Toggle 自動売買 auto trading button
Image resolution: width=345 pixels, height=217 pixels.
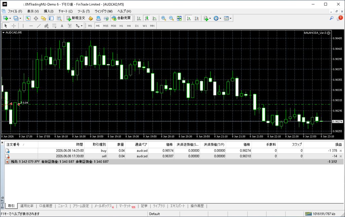coord(121,18)
